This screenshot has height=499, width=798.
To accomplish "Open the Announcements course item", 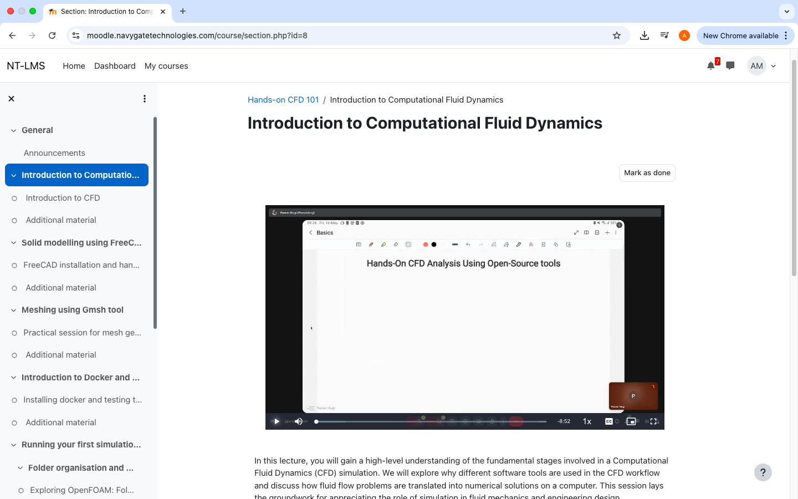I will pyautogui.click(x=54, y=152).
